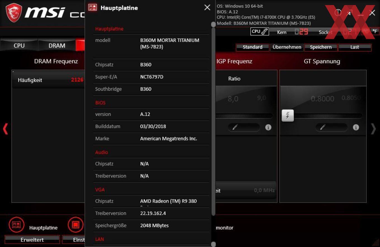Click the Standard button
380x247 pixels.
pyautogui.click(x=253, y=47)
